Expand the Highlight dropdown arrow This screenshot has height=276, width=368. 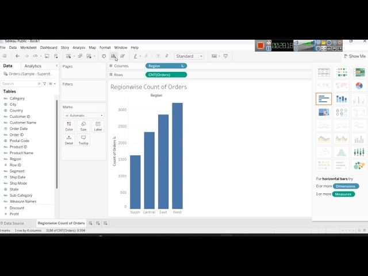[x=140, y=56]
